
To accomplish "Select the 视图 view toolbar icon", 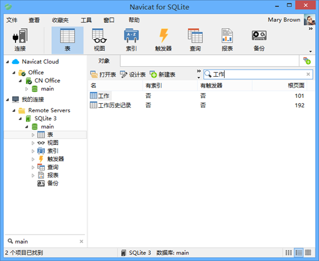I will pos(99,40).
